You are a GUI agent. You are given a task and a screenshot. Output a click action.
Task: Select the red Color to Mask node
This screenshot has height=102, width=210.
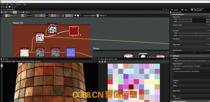point(74,31)
